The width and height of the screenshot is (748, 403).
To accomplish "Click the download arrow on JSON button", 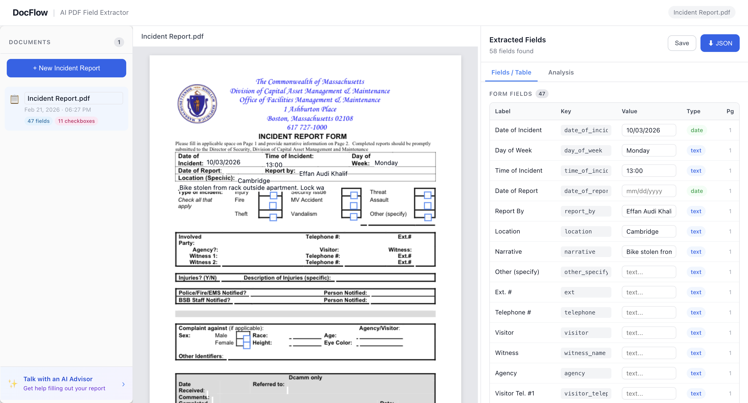I will pyautogui.click(x=711, y=43).
